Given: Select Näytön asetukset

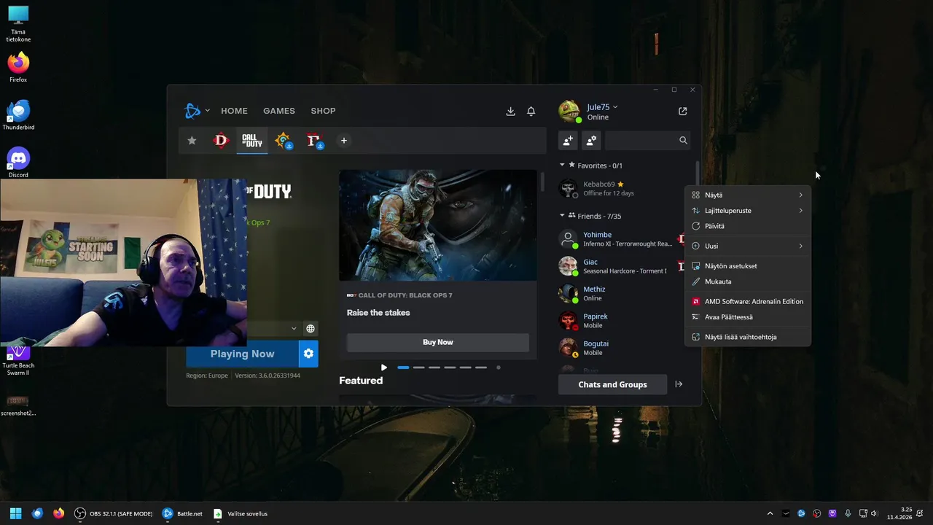Looking at the screenshot, I should [x=747, y=265].
